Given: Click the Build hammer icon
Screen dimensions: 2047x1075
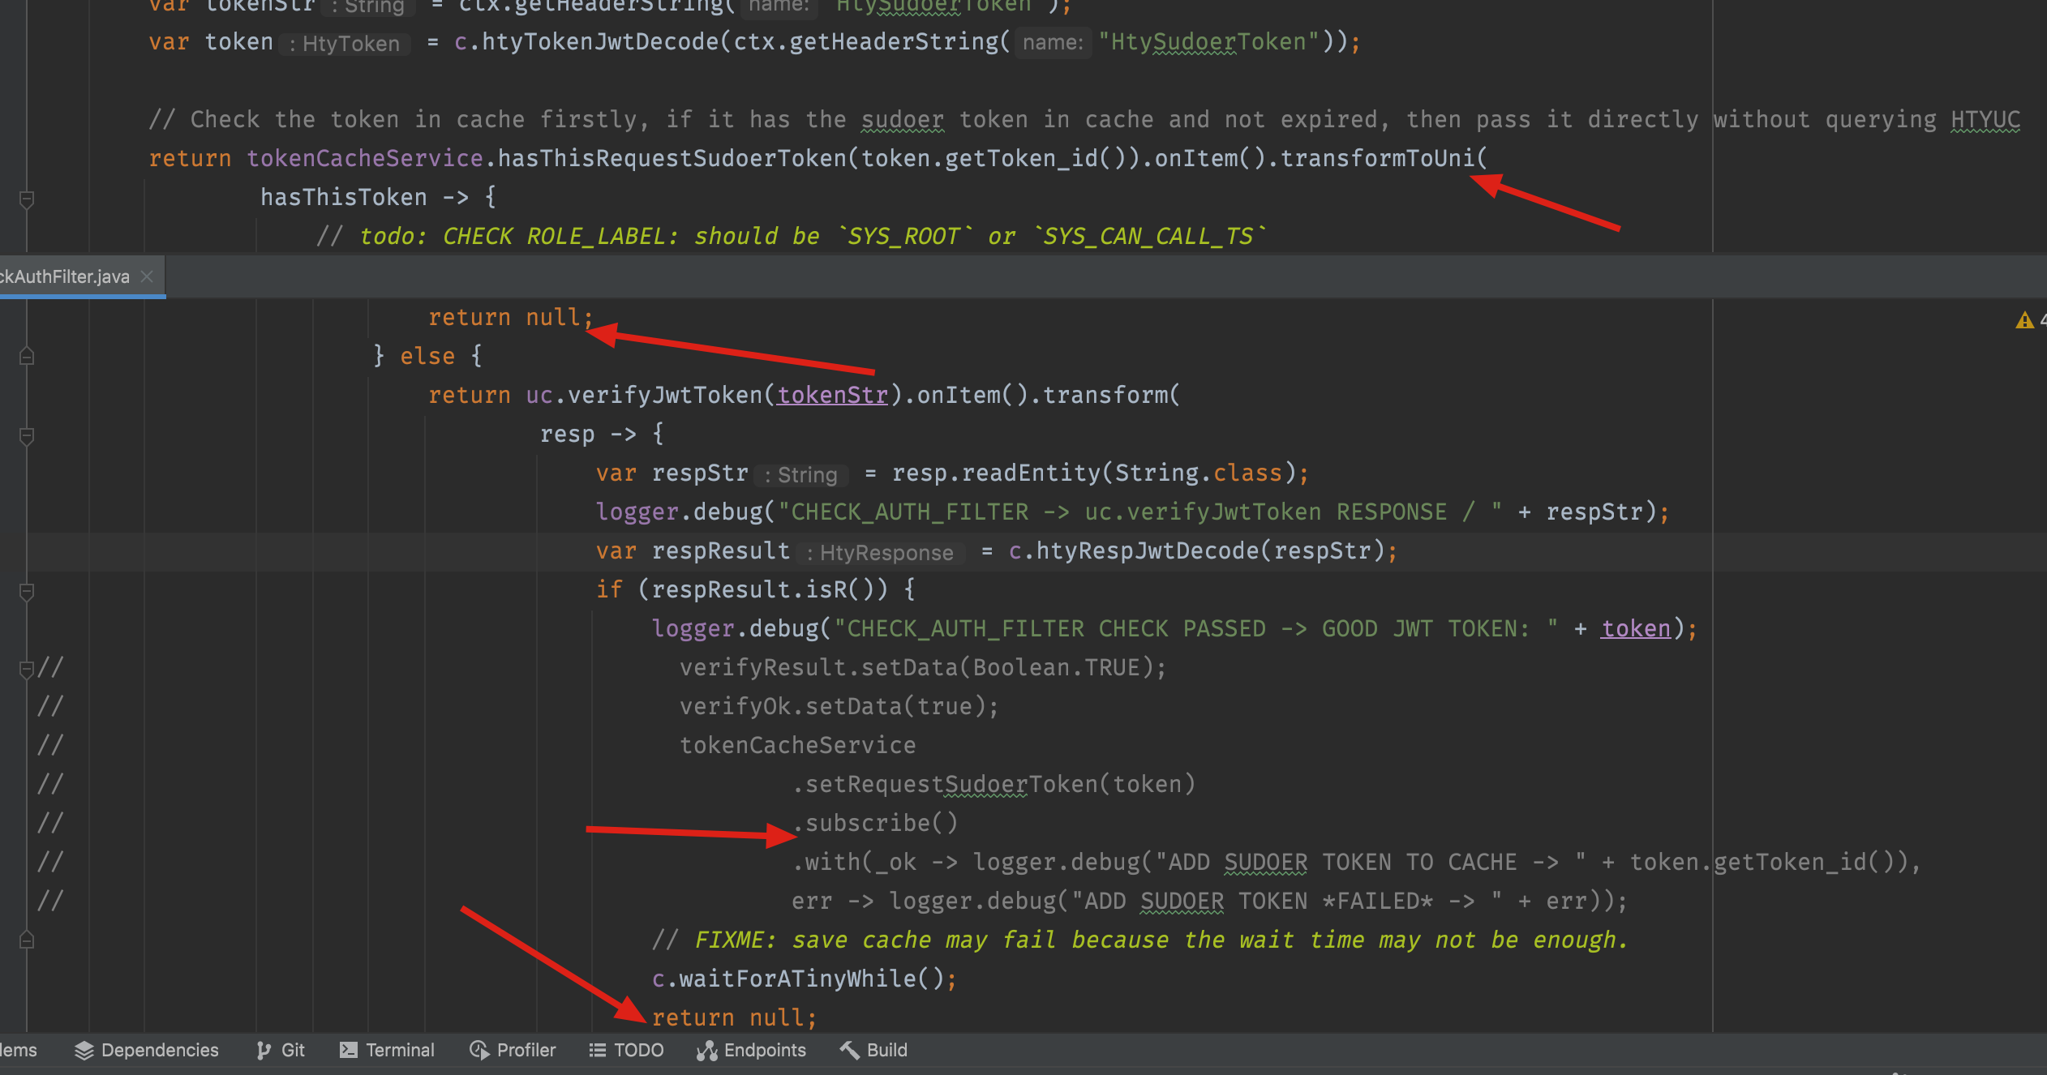Looking at the screenshot, I should (849, 1050).
